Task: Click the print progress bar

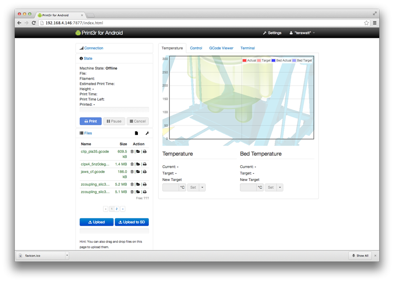Action: click(114, 110)
